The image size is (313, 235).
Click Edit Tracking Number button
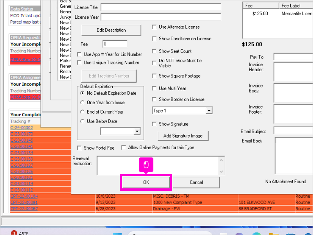pyautogui.click(x=109, y=76)
